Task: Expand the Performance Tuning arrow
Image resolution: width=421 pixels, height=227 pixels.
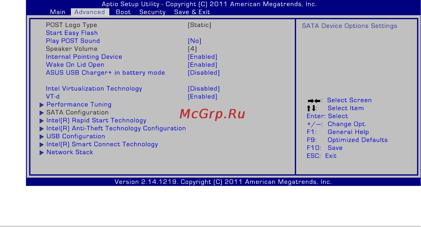Action: coord(42,105)
